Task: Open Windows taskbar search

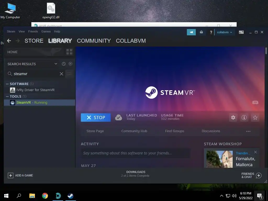Action: [19, 196]
